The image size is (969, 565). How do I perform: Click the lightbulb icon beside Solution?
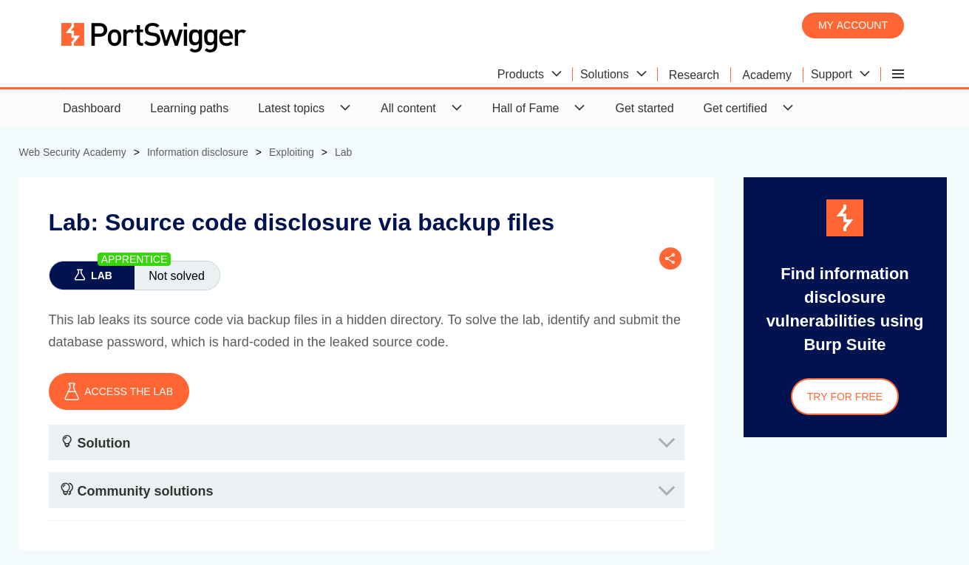click(67, 442)
